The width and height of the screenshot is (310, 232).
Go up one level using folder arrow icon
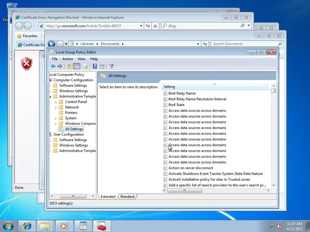pyautogui.click(x=69, y=66)
